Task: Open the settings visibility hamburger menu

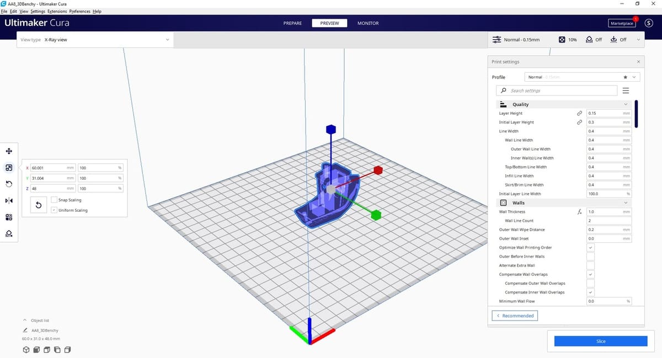Action: [626, 90]
